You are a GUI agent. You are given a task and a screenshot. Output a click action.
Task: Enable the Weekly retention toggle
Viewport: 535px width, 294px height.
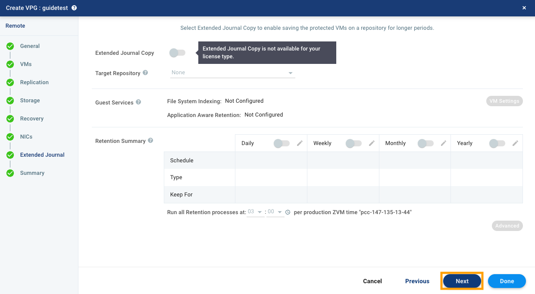pyautogui.click(x=354, y=143)
